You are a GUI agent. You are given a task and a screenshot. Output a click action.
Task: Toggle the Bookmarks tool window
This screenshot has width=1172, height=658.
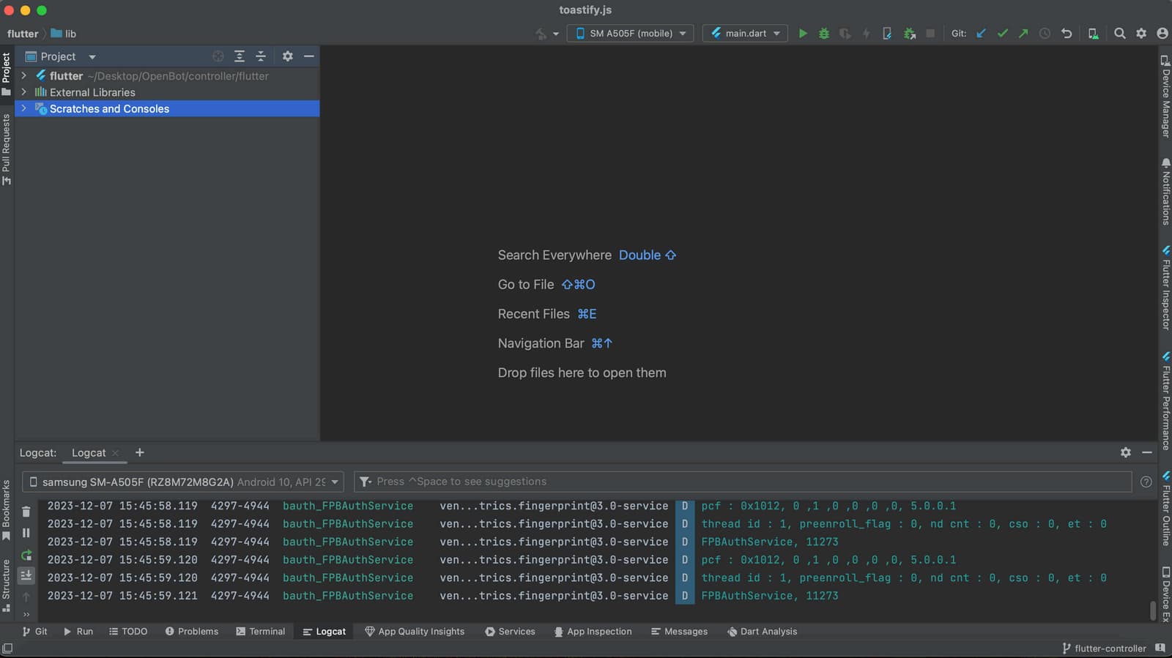pyautogui.click(x=7, y=510)
